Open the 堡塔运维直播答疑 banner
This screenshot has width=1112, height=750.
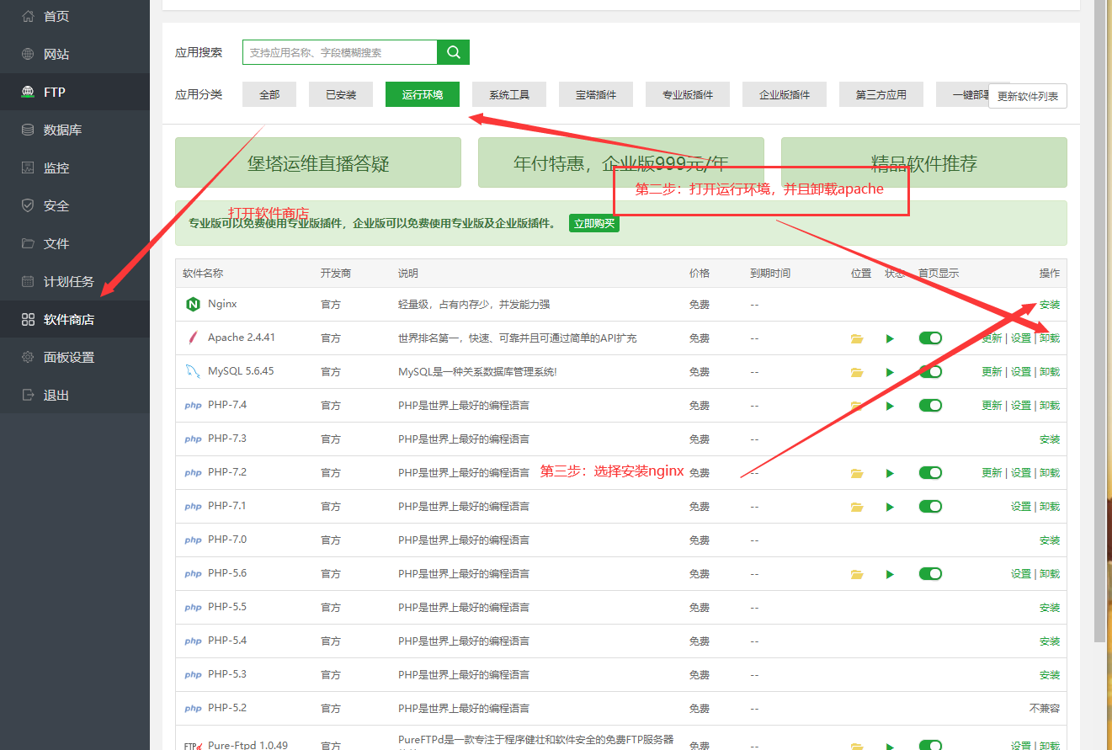(x=318, y=162)
